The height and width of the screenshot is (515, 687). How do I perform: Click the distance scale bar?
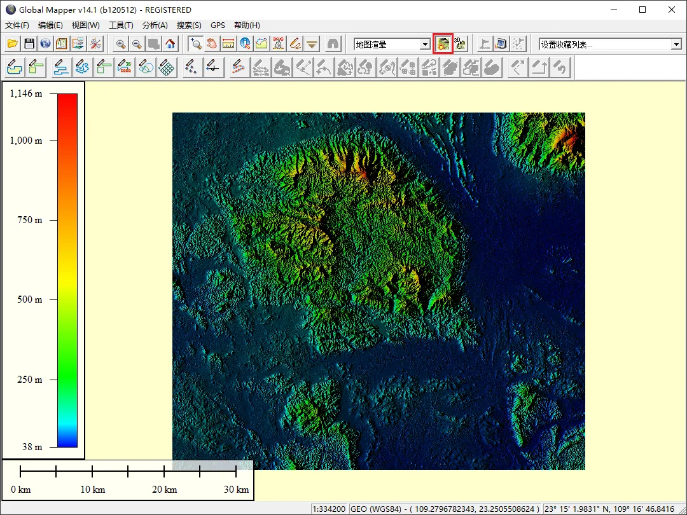128,472
